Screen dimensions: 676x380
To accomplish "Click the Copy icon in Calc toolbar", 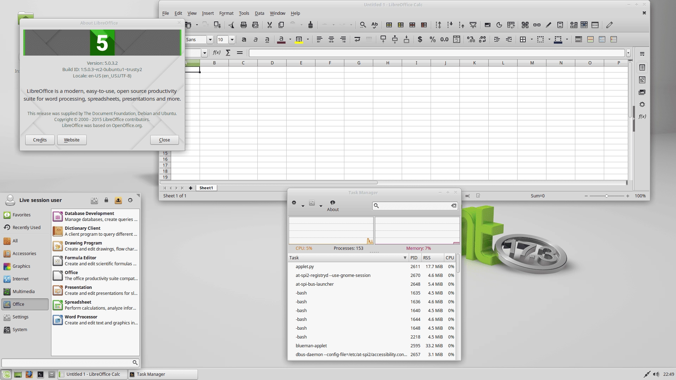I will click(281, 25).
